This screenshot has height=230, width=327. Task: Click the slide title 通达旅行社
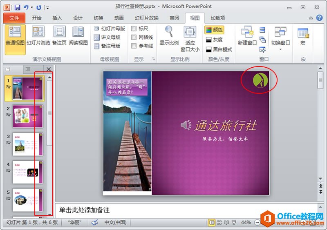(226, 126)
